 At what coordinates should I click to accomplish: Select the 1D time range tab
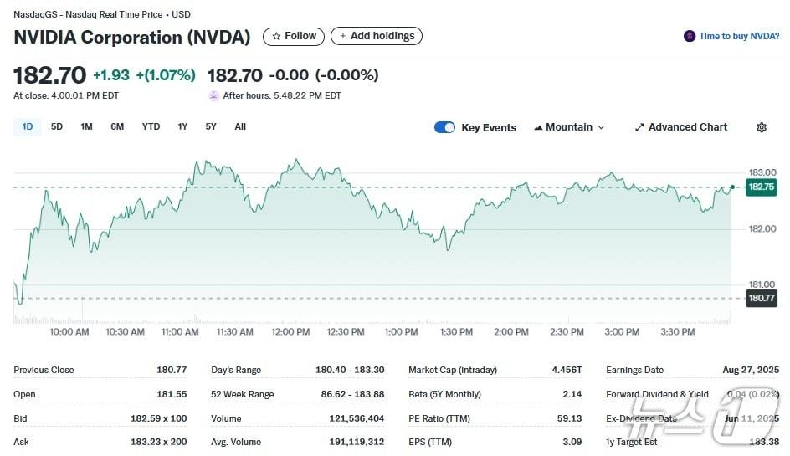click(28, 127)
